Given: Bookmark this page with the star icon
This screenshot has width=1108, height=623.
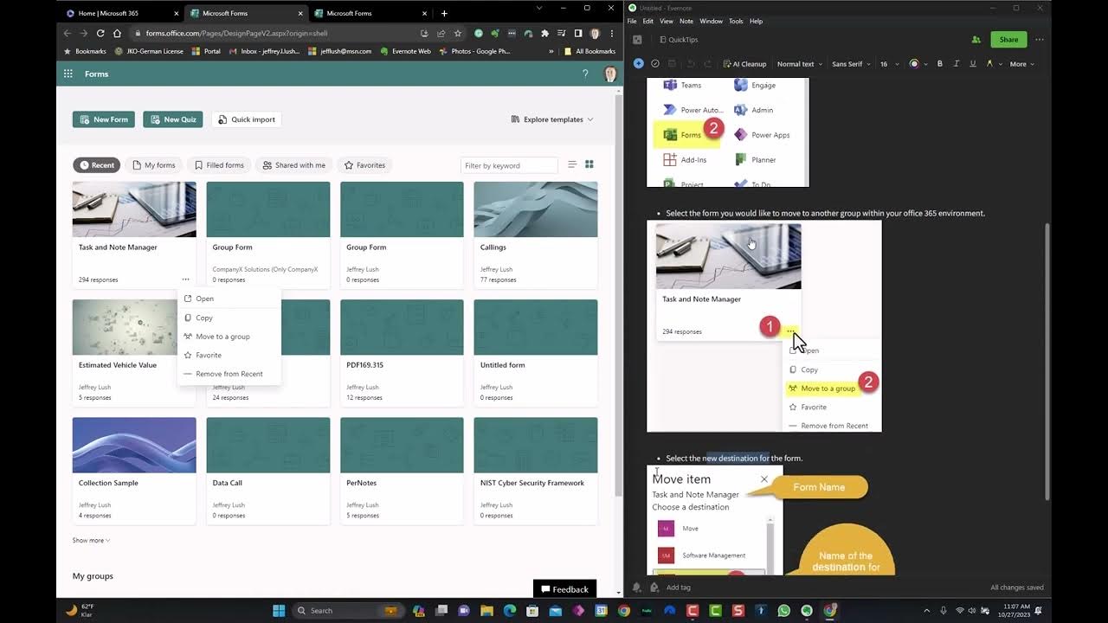Looking at the screenshot, I should coord(458,33).
